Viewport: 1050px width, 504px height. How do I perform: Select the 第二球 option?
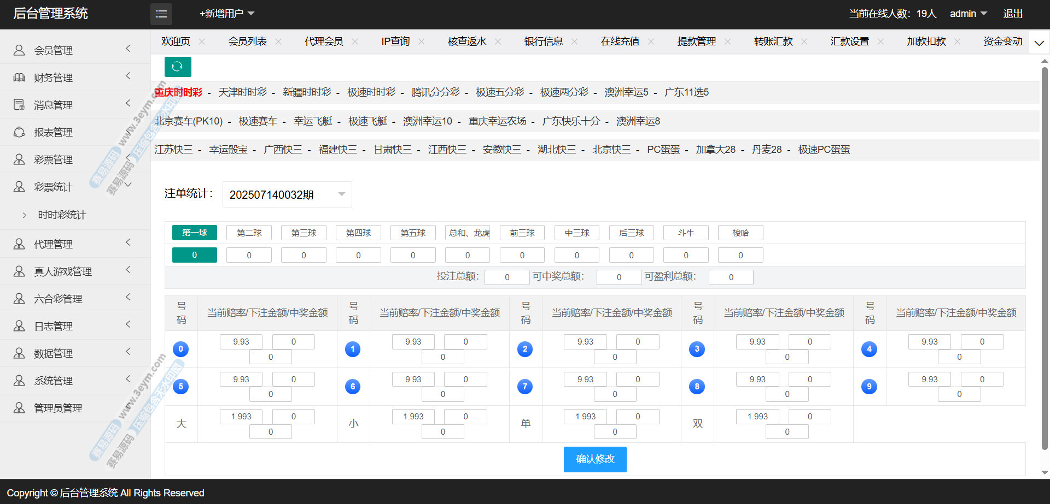249,233
